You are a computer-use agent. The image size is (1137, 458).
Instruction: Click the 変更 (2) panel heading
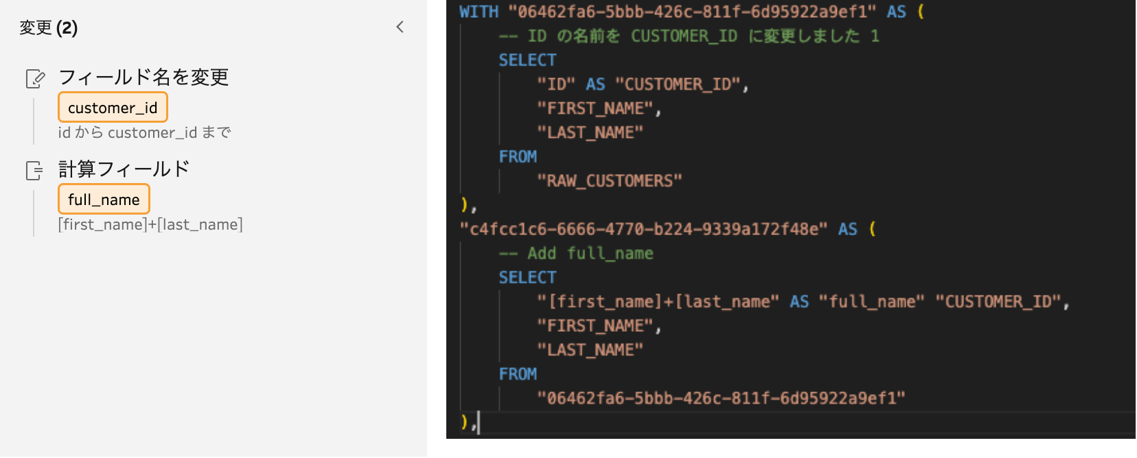click(x=49, y=28)
